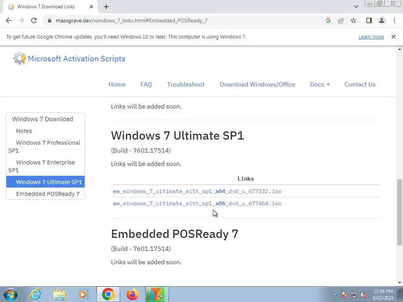Open the FAQ menu item
Viewport: 403px width, 302px height.
[146, 84]
